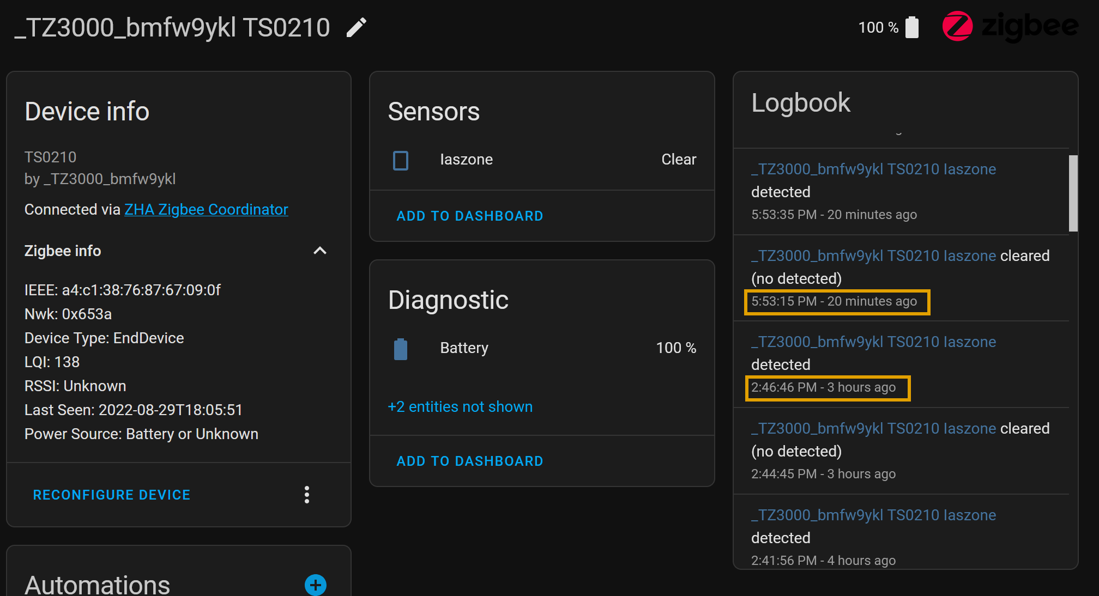Click the battery icon next to 100%
This screenshot has width=1099, height=596.
pyautogui.click(x=912, y=27)
